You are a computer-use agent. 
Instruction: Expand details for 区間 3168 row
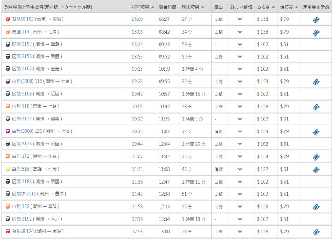240,94
